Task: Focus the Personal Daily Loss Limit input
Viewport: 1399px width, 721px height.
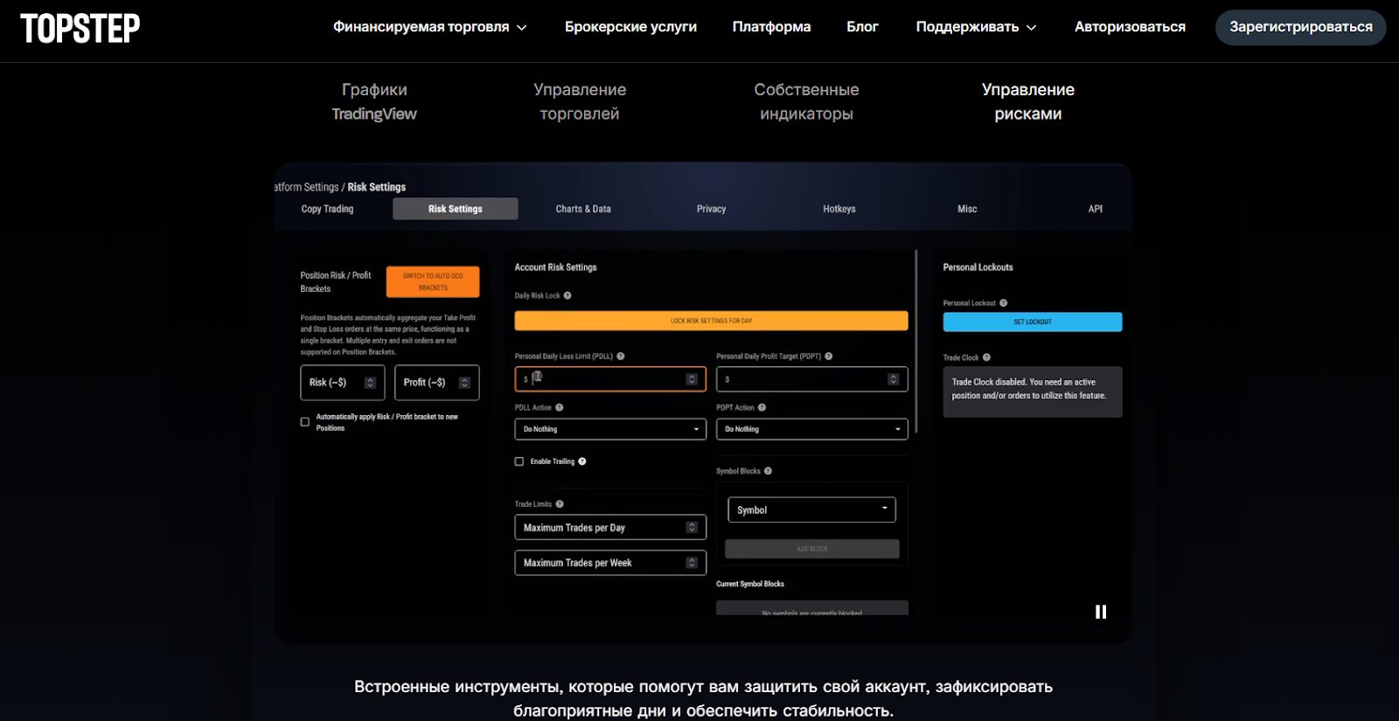Action: pos(610,379)
